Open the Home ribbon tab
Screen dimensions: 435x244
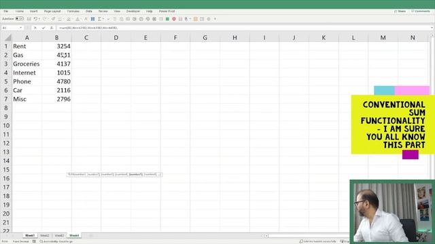(x=20, y=12)
